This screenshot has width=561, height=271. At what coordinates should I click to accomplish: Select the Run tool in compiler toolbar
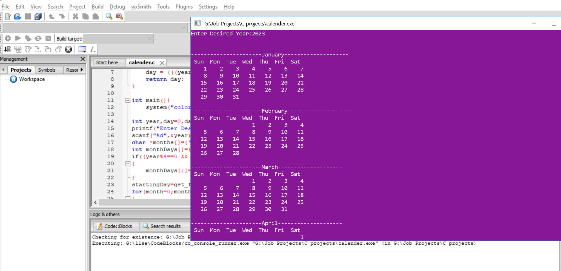point(18,38)
